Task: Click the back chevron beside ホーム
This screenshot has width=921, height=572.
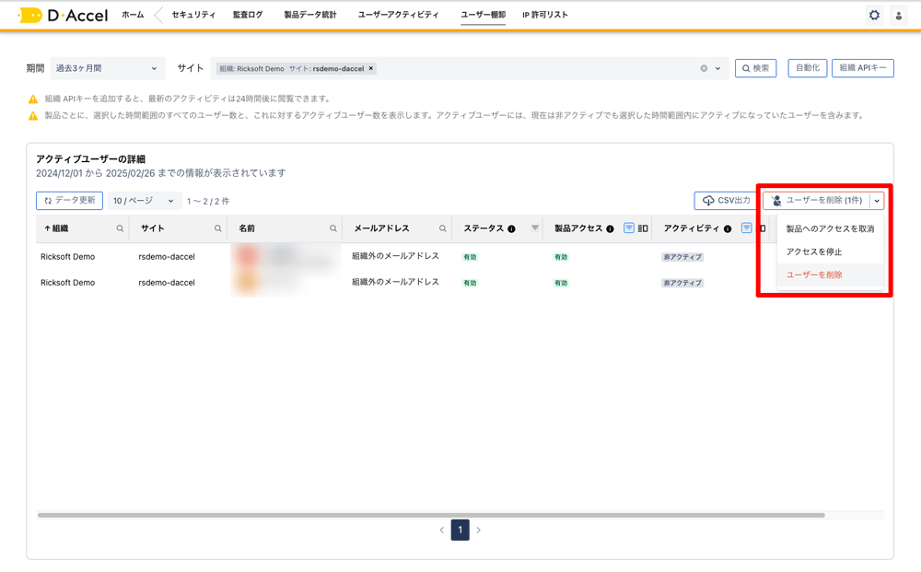Action: point(158,16)
